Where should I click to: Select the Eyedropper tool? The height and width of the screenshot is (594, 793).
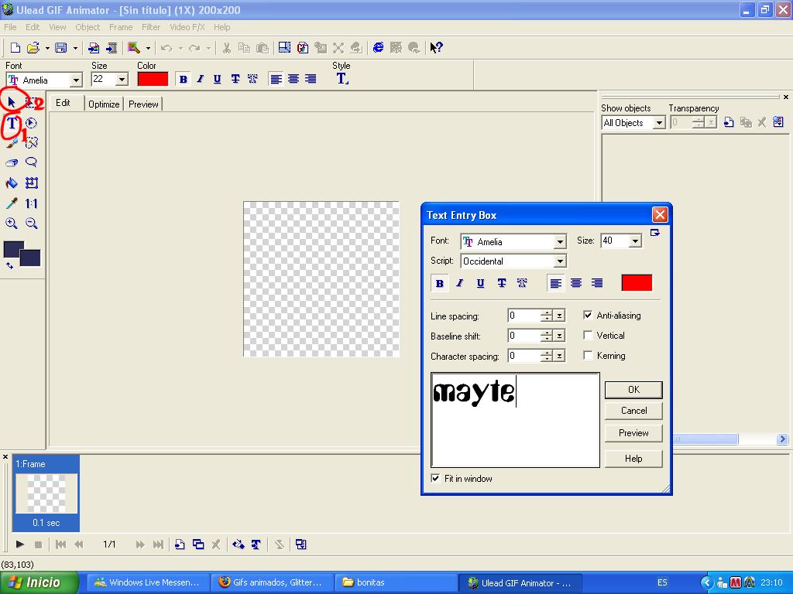coord(12,203)
